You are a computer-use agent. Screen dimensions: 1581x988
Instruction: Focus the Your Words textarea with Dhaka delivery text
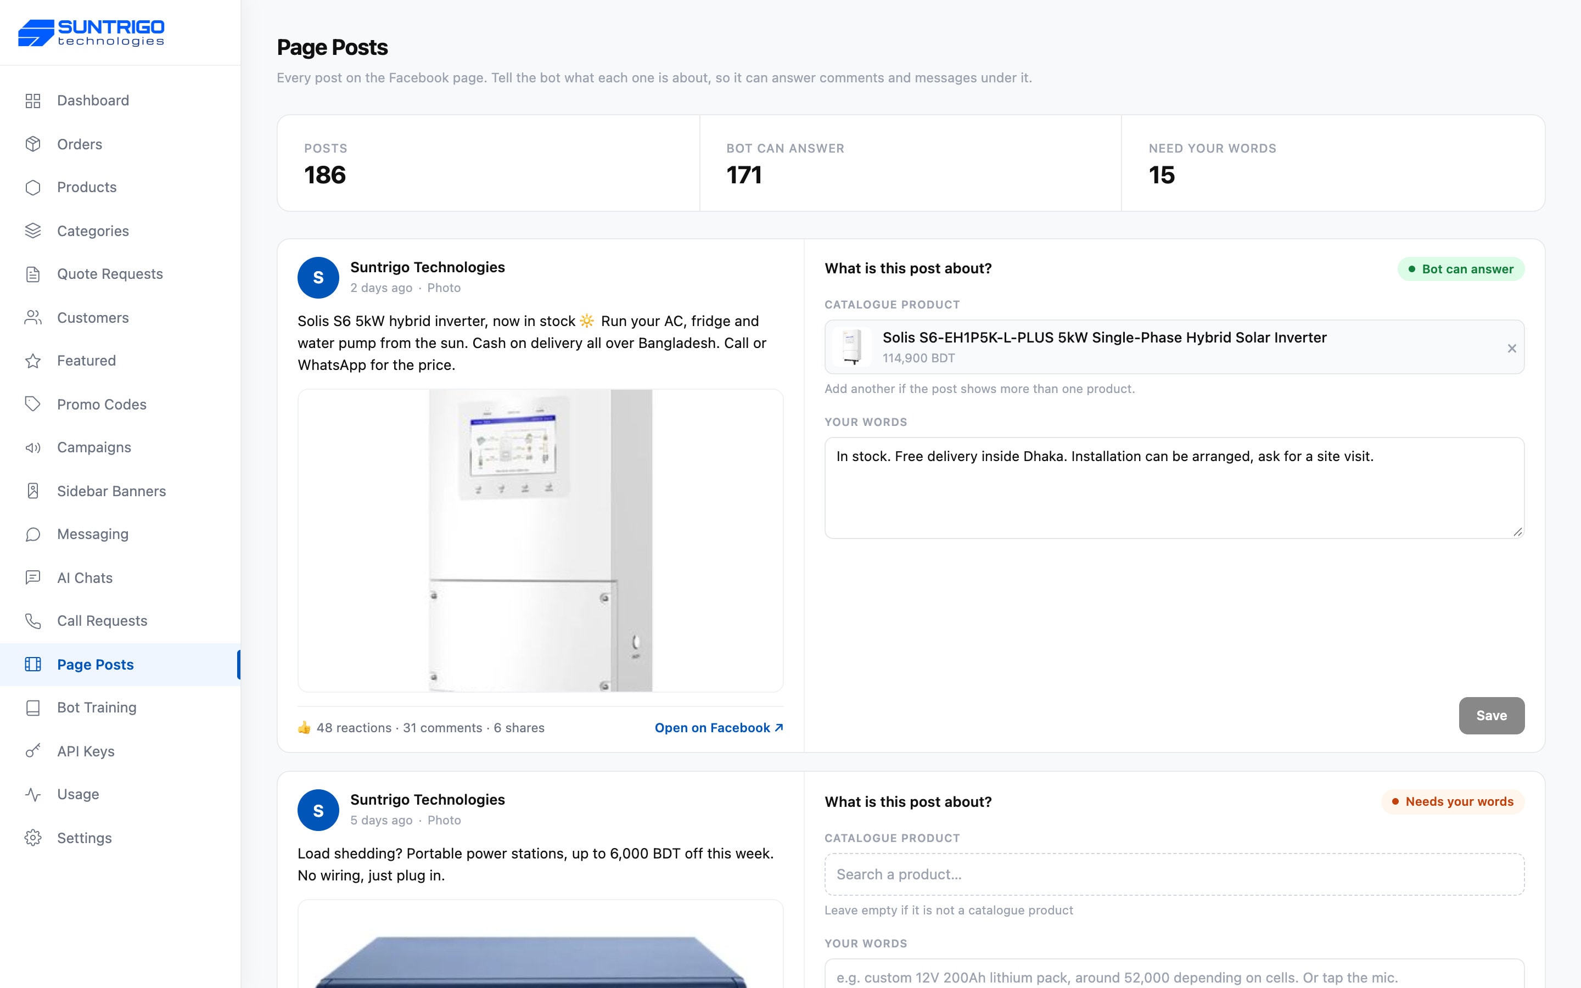point(1174,488)
